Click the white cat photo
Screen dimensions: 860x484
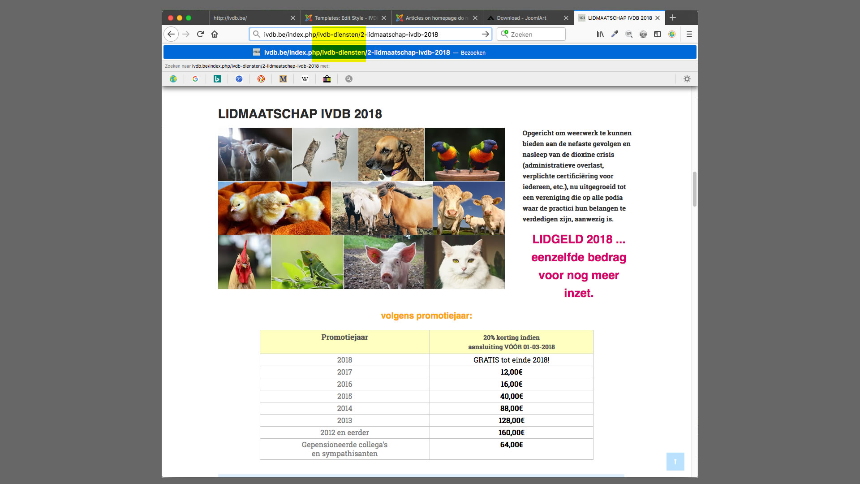464,262
